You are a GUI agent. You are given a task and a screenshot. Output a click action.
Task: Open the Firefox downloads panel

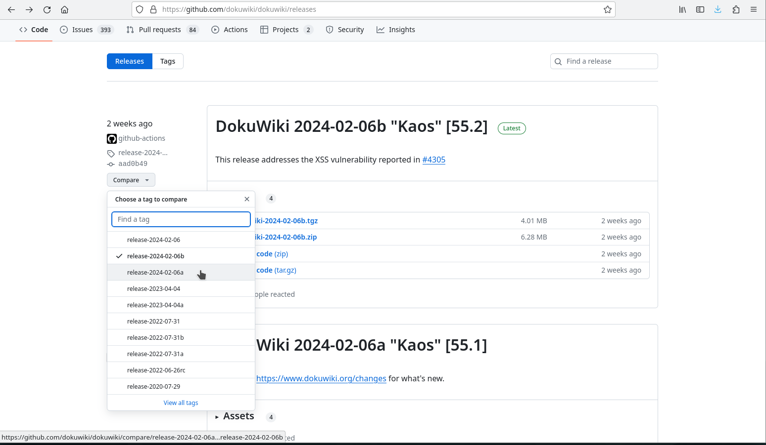coord(718,9)
